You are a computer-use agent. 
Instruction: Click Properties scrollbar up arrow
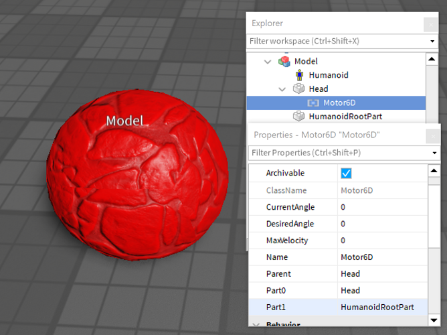pyautogui.click(x=434, y=171)
